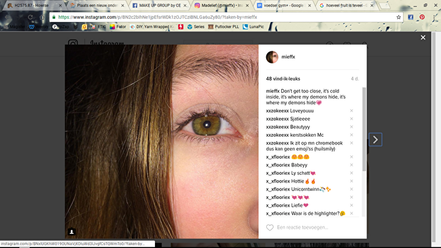This screenshot has height=248, width=441.
Task: Go to the next post with the arrow
Action: (375, 139)
